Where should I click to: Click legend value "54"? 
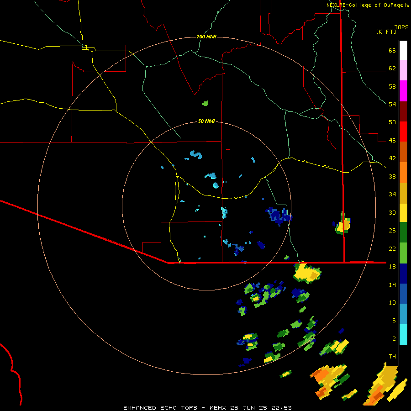click(392, 104)
